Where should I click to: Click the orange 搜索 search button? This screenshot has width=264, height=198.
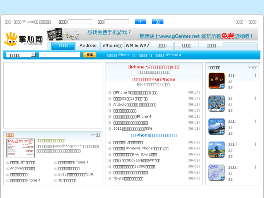(x=90, y=55)
